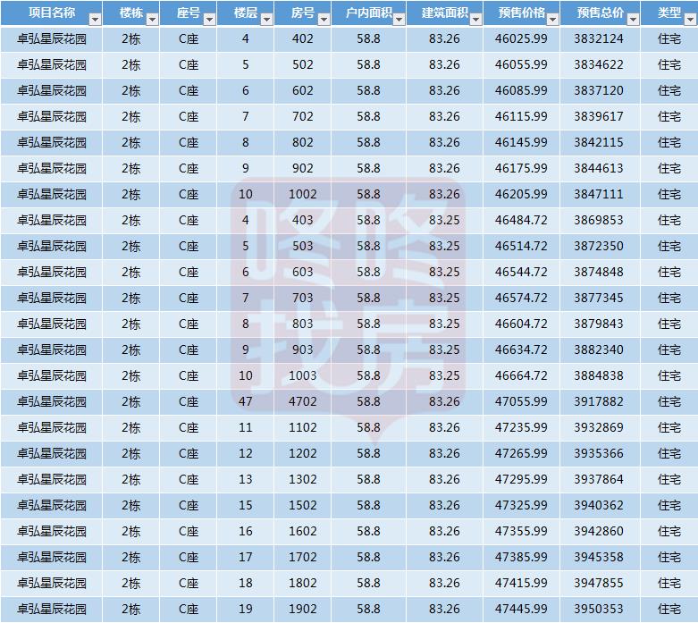Click room number cell 603
The height and width of the screenshot is (623, 698).
pos(303,272)
